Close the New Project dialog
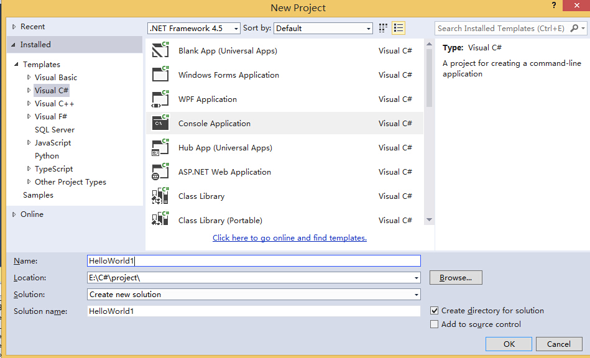 [x=576, y=5]
